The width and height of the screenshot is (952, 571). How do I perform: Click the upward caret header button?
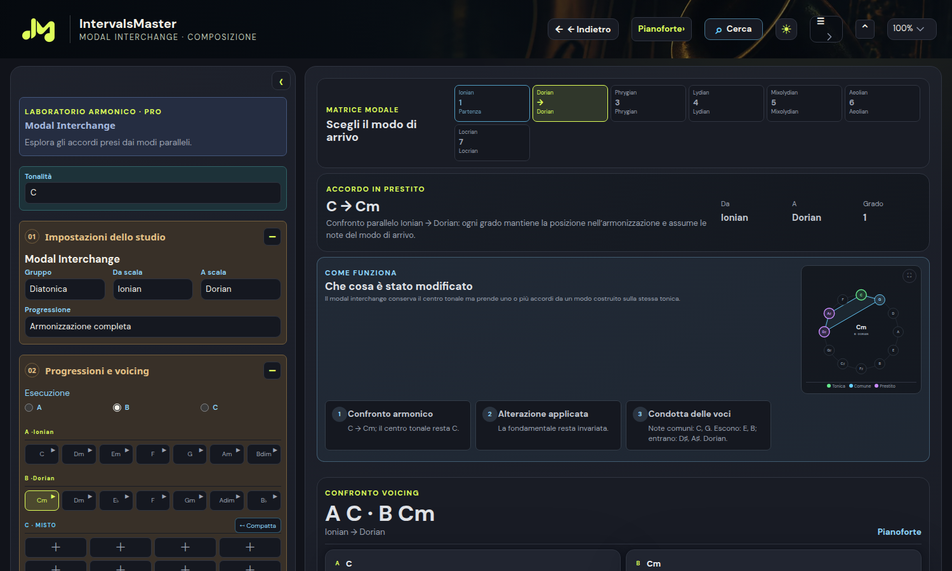[x=864, y=29]
